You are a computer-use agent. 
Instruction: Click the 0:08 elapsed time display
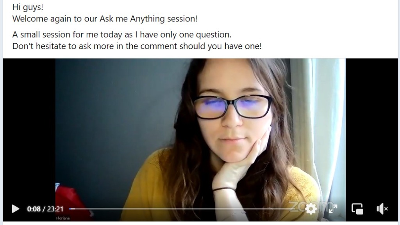[34, 209]
